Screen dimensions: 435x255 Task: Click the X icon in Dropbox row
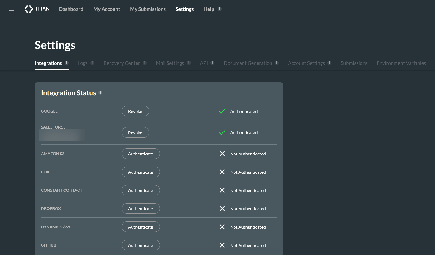click(x=222, y=208)
